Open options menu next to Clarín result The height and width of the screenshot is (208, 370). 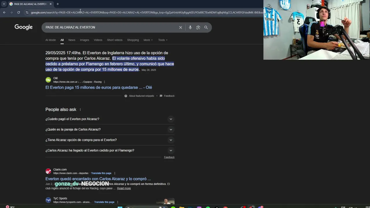[x=114, y=173]
